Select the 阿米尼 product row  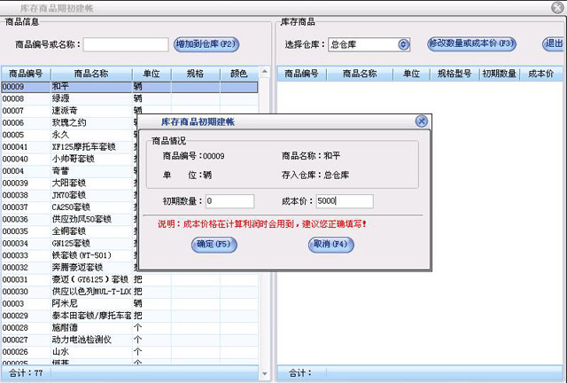tap(71, 303)
